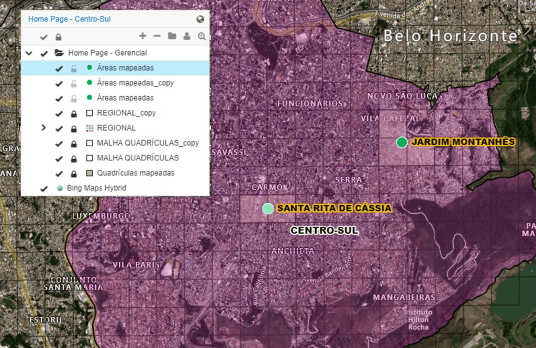
Task: Click the minus remove layer icon
Action: (157, 36)
